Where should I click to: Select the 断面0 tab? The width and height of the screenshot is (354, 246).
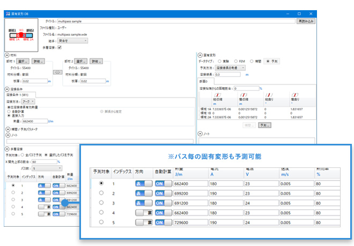[x=204, y=81]
